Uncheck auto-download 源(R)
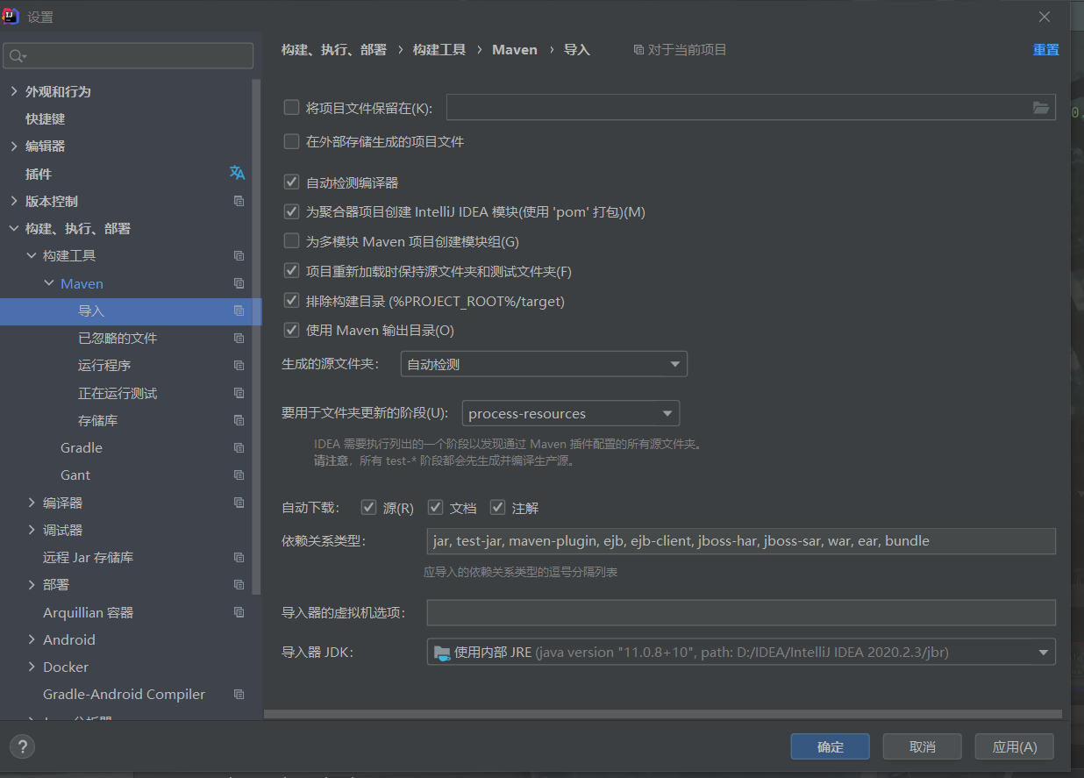 point(368,508)
